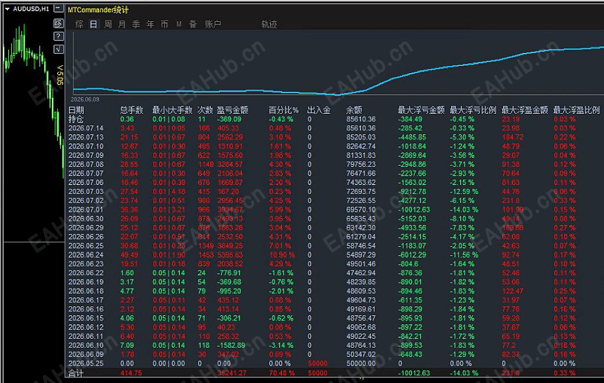Open the ? help button
The width and height of the screenshot is (604, 383).
[x=58, y=36]
